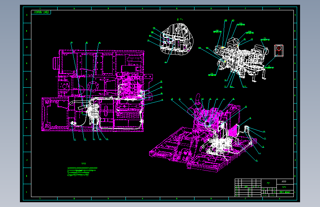Click the view label A with rotation arrow
Image resolution: width=320 pixels, height=207 pixels.
tap(180, 20)
